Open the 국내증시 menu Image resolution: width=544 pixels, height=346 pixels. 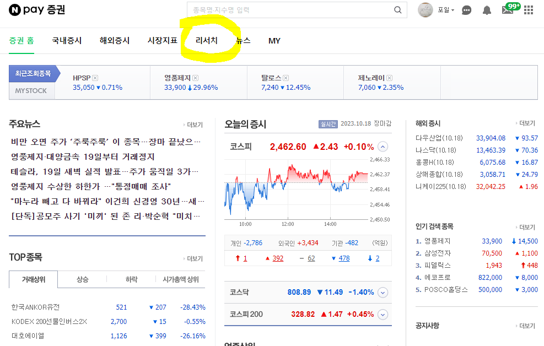pos(67,41)
